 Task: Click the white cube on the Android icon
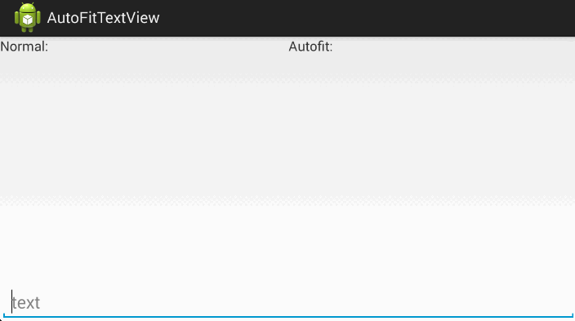click(28, 20)
